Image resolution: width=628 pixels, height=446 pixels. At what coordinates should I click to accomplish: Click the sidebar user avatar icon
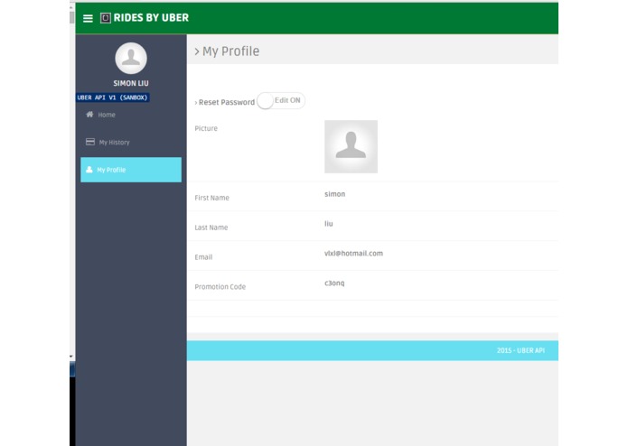(x=131, y=59)
